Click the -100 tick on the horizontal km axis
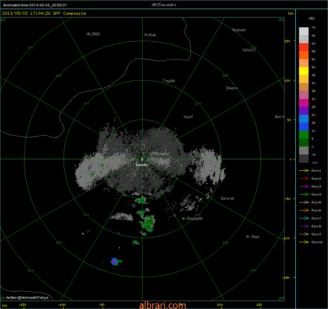328x309 pixels. click(62, 305)
